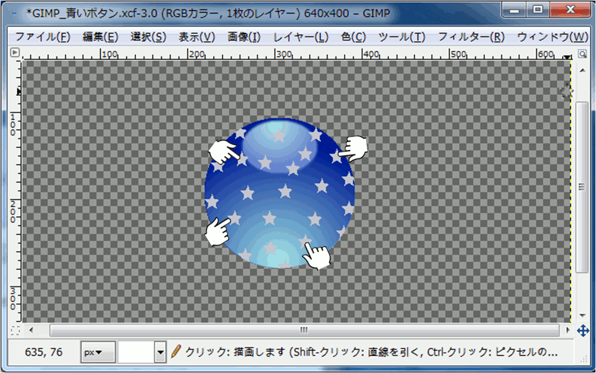Click the horizontal scrollbar left arrow

(31, 330)
